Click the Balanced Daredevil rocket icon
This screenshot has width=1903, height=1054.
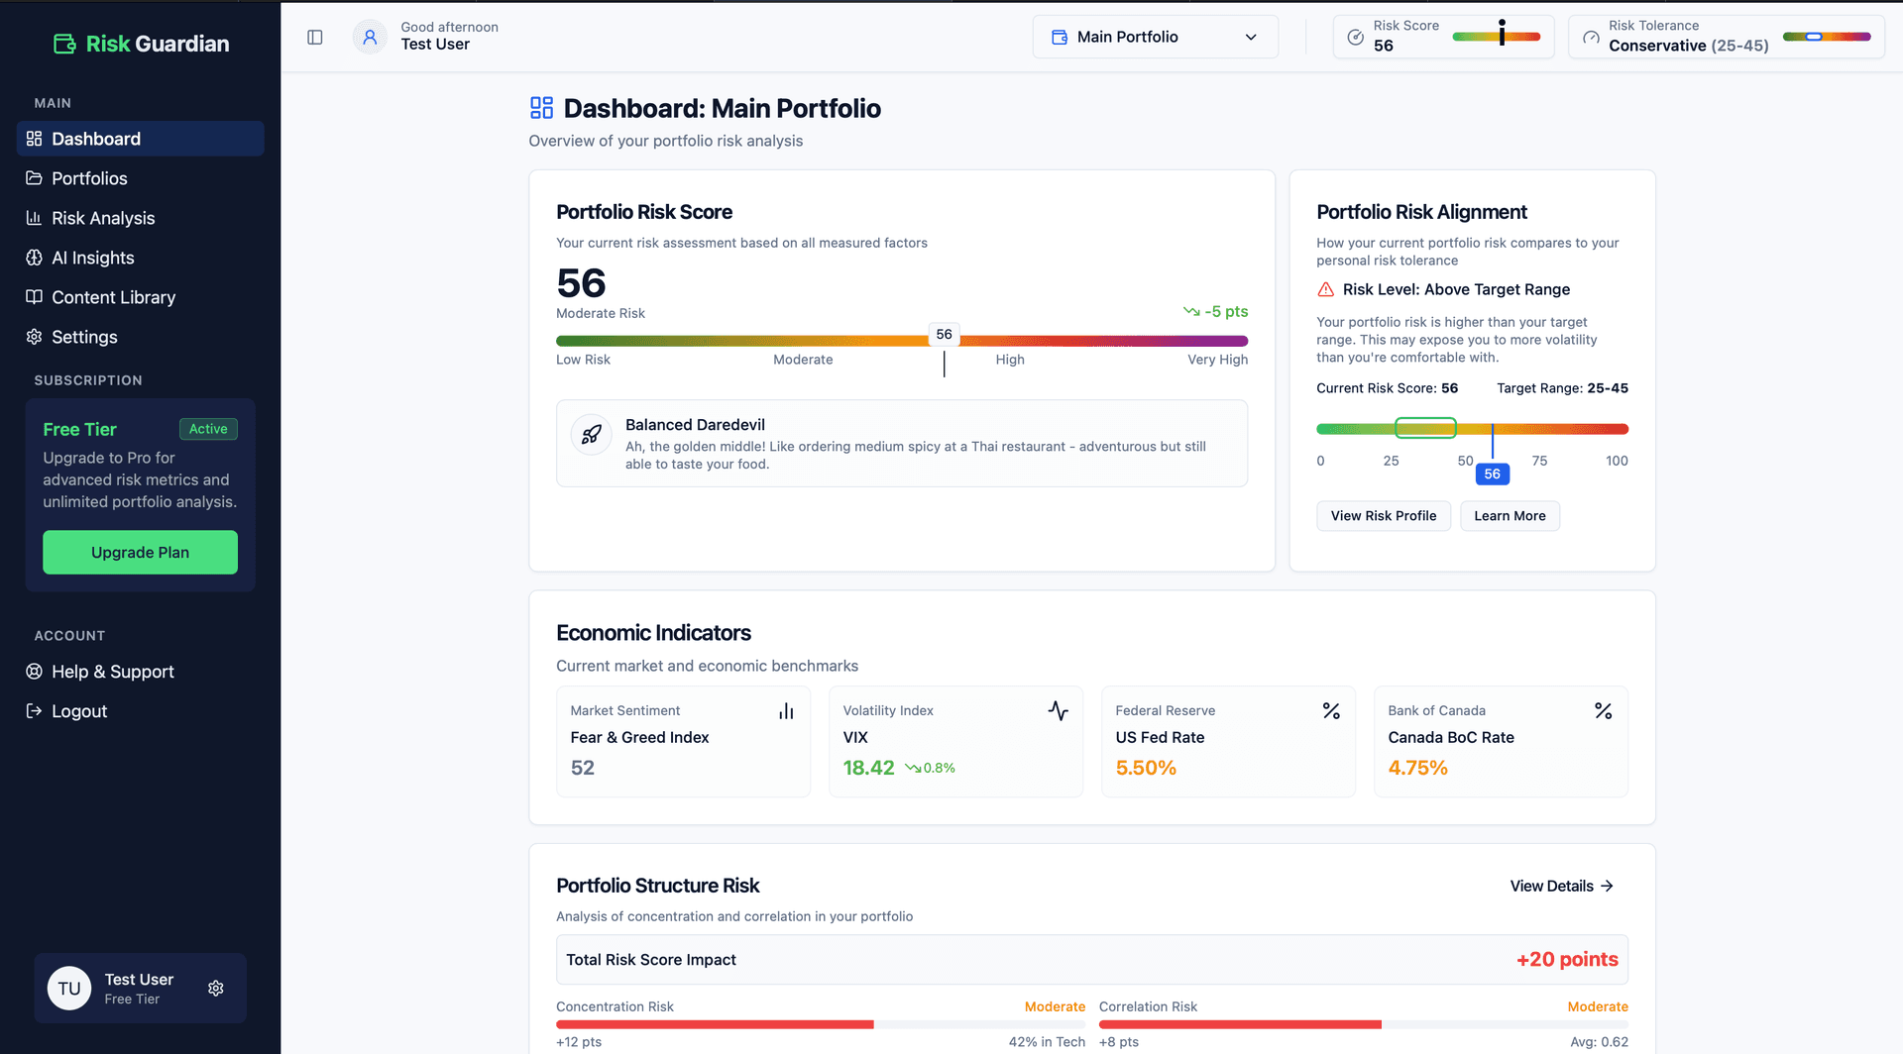tap(592, 434)
